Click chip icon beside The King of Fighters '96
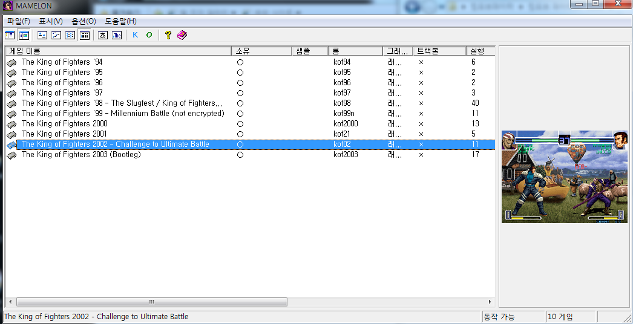The height and width of the screenshot is (324, 633). click(11, 83)
